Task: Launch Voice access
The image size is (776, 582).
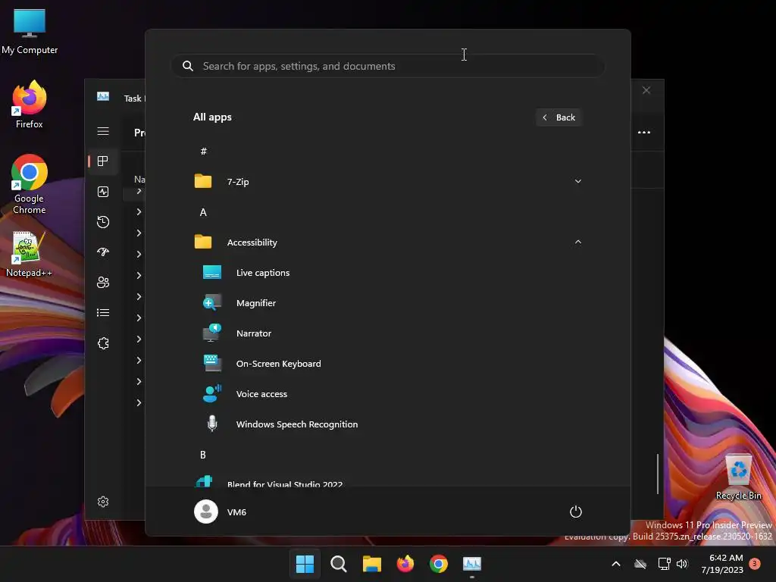Action: 387,394
